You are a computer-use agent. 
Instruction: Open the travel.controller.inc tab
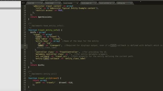pyautogui.click(x=105, y=3)
